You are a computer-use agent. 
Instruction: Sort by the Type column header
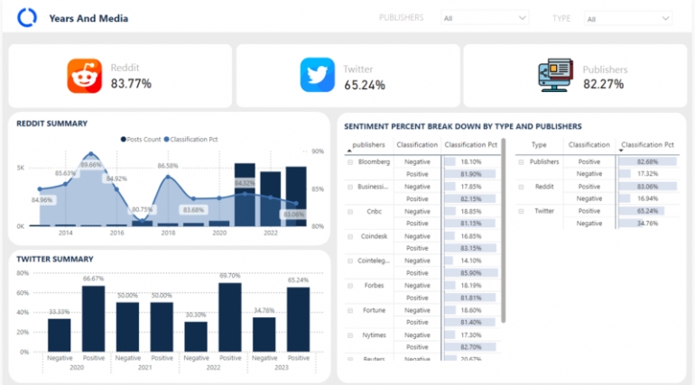[539, 144]
